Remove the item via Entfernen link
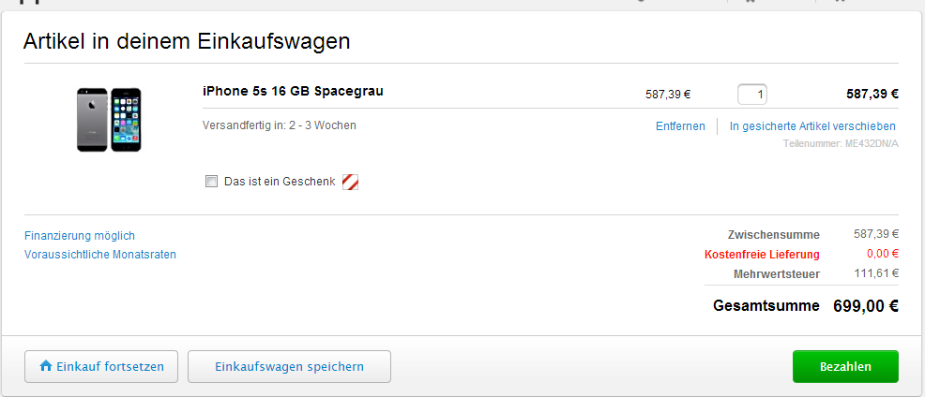 click(x=680, y=126)
